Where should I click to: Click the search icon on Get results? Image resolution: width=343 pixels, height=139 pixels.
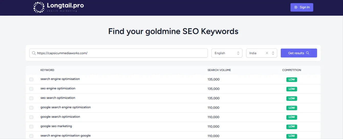tap(308, 53)
